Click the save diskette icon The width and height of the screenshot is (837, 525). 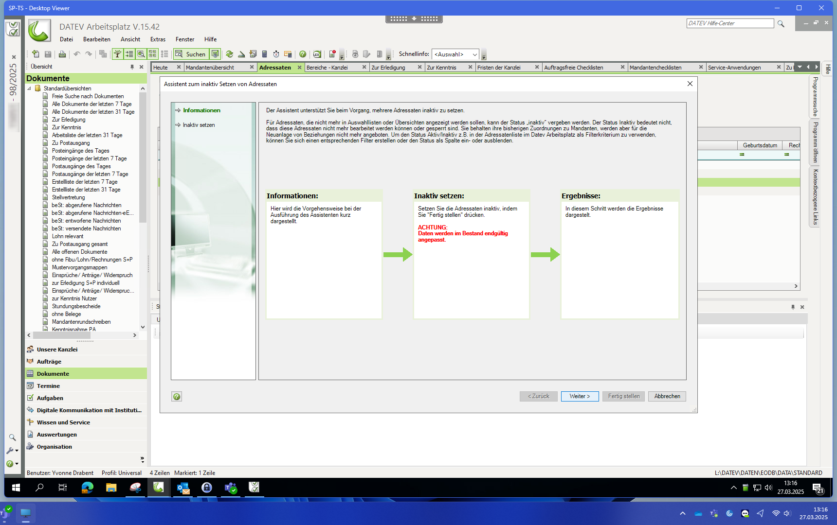(x=48, y=54)
